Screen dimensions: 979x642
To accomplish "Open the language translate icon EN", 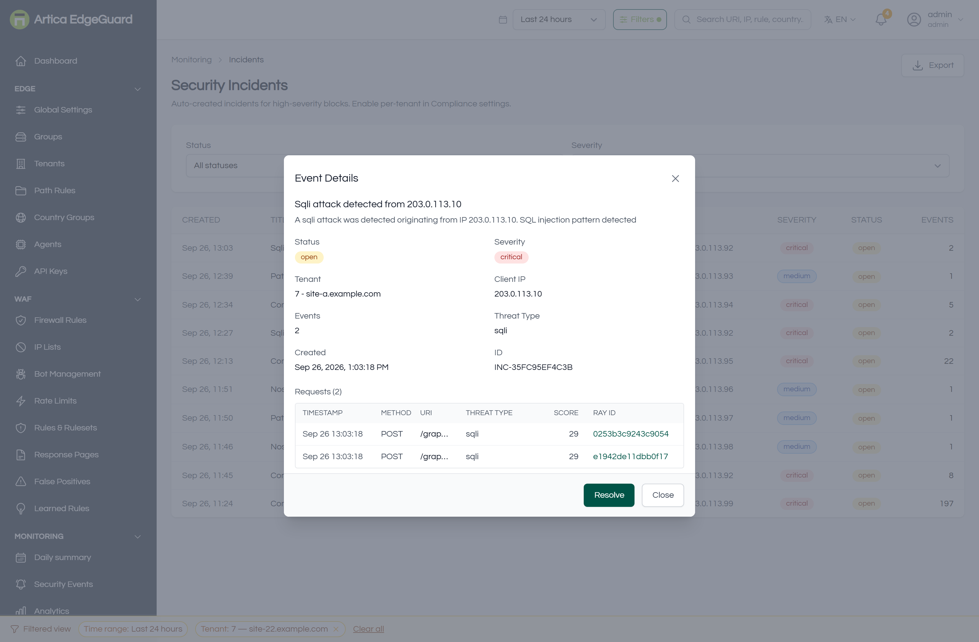I will click(828, 19).
